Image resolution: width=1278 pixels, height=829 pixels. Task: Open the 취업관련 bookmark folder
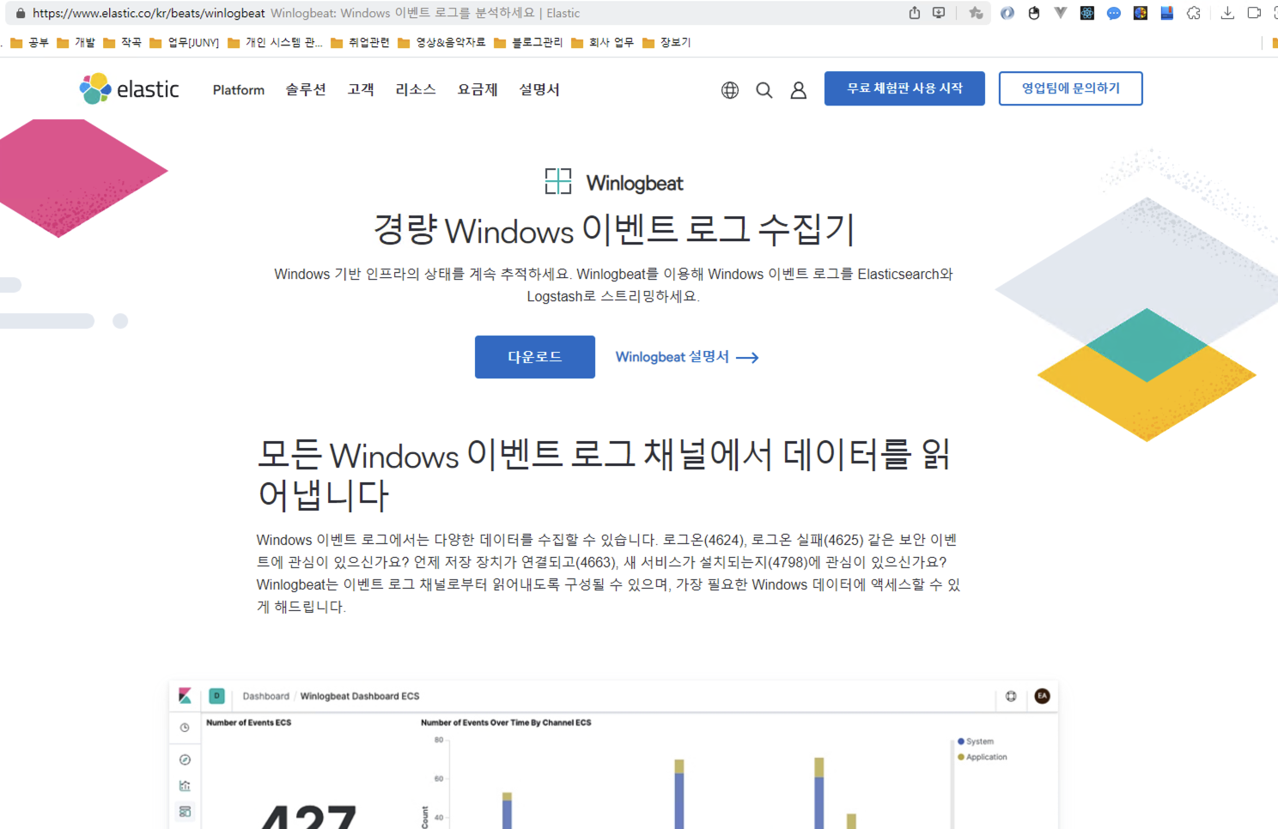(361, 42)
